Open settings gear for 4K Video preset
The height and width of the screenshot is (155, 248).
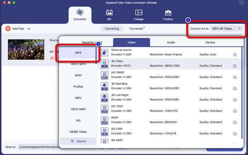(x=235, y=66)
